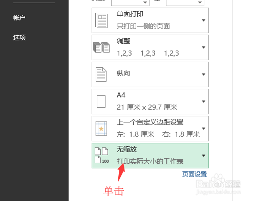Image resolution: width=256 pixels, height=201 pixels.
Task: Click the 调整 label
Action: point(123,41)
